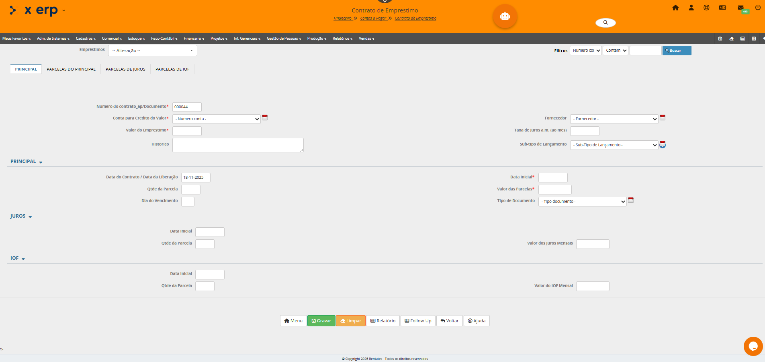Click the Contas a Pagar breadcrumb link
Image resolution: width=765 pixels, height=362 pixels.
tap(373, 18)
